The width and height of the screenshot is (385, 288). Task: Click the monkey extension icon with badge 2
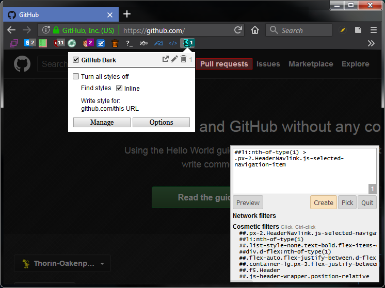[88, 43]
